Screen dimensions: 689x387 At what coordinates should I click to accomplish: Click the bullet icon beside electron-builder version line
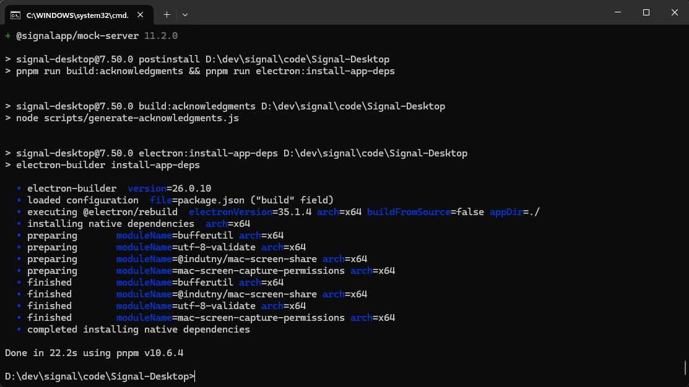coord(19,188)
